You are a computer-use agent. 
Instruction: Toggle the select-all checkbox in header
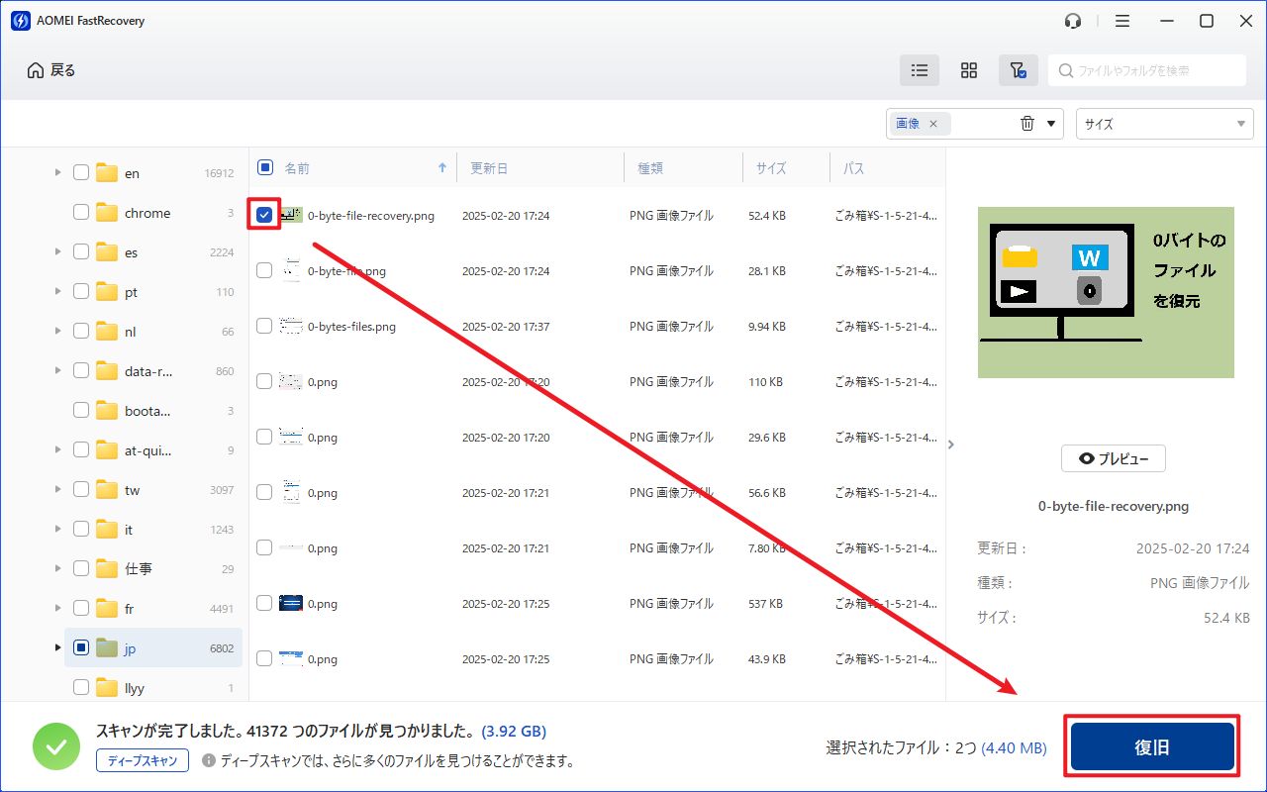click(x=265, y=168)
